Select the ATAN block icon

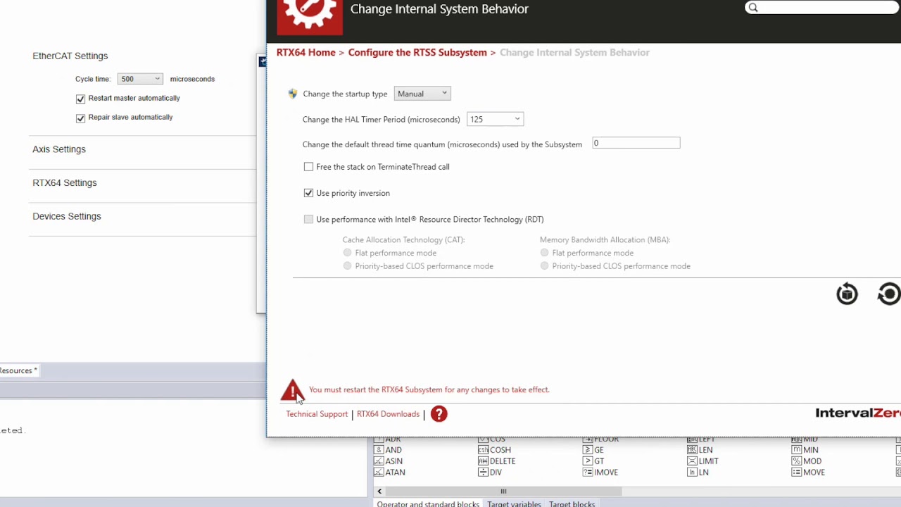[x=379, y=472]
